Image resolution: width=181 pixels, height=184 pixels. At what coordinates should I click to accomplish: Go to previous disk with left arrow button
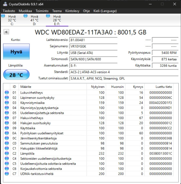tap(6, 32)
